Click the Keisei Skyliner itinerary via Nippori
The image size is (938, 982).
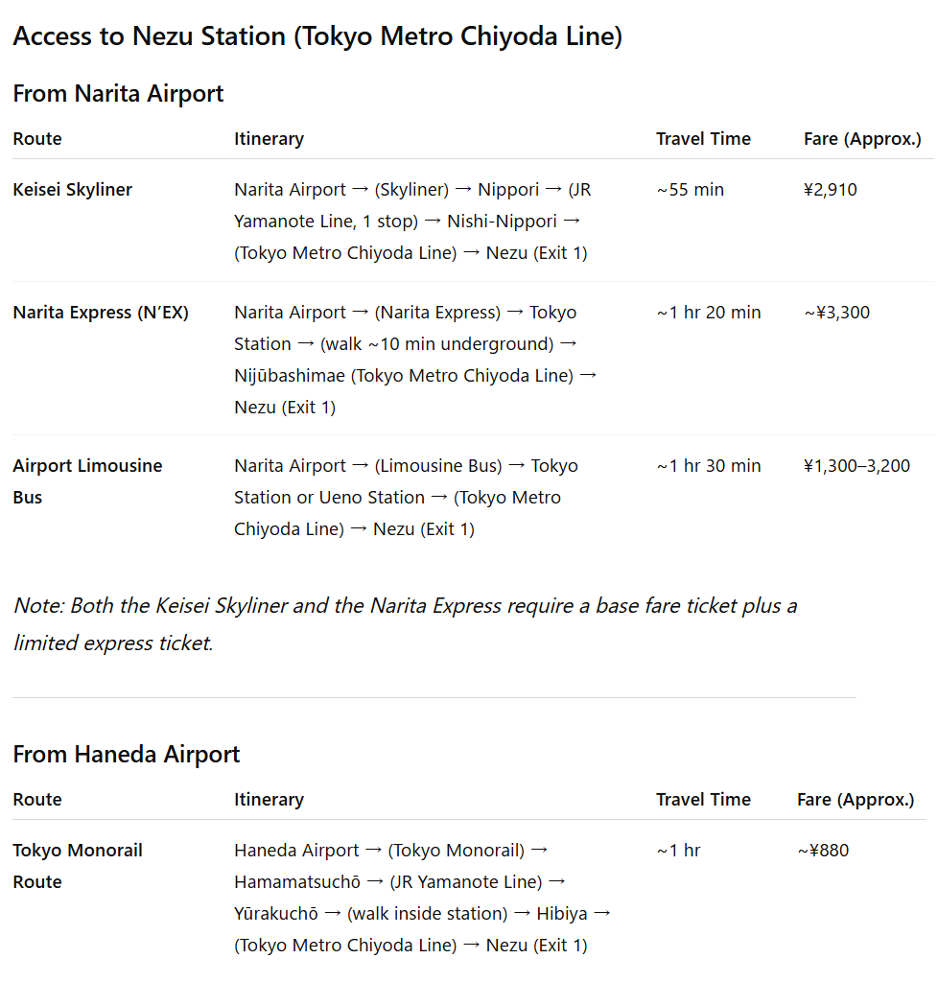pyautogui.click(x=412, y=222)
